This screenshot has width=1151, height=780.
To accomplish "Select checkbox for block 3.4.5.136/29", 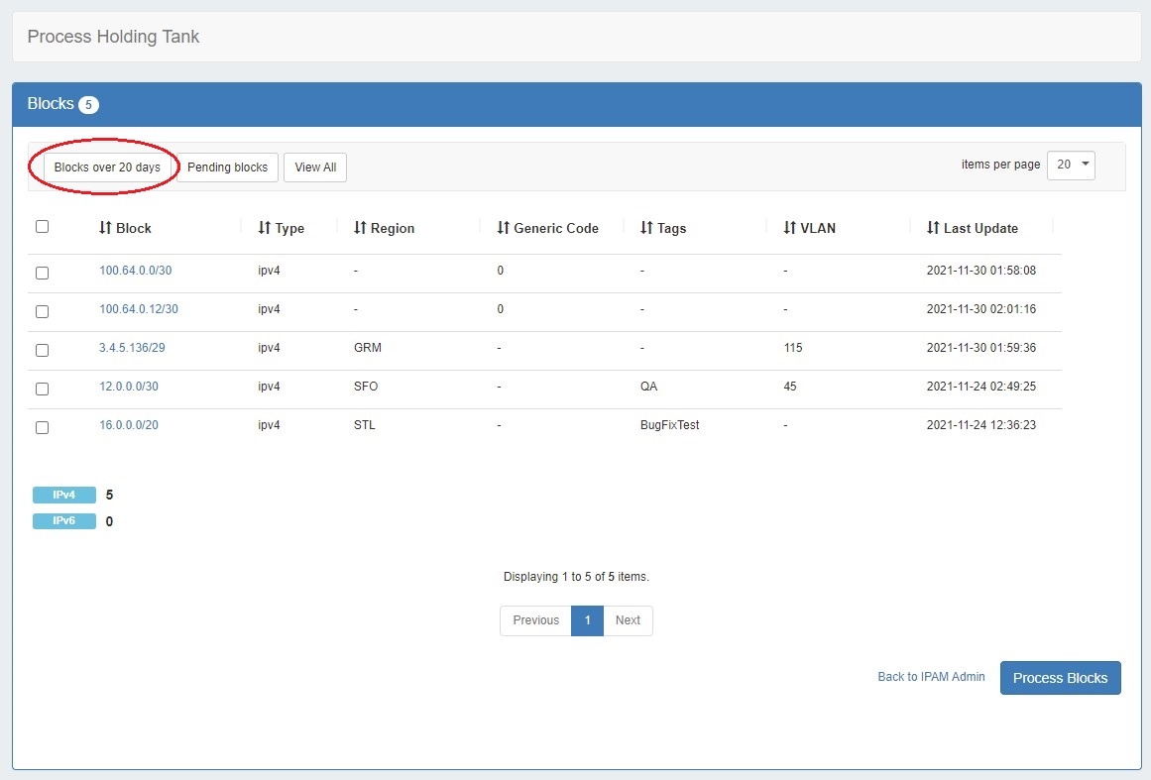I will 42,350.
